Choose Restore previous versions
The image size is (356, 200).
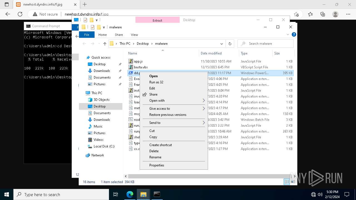click(174, 115)
